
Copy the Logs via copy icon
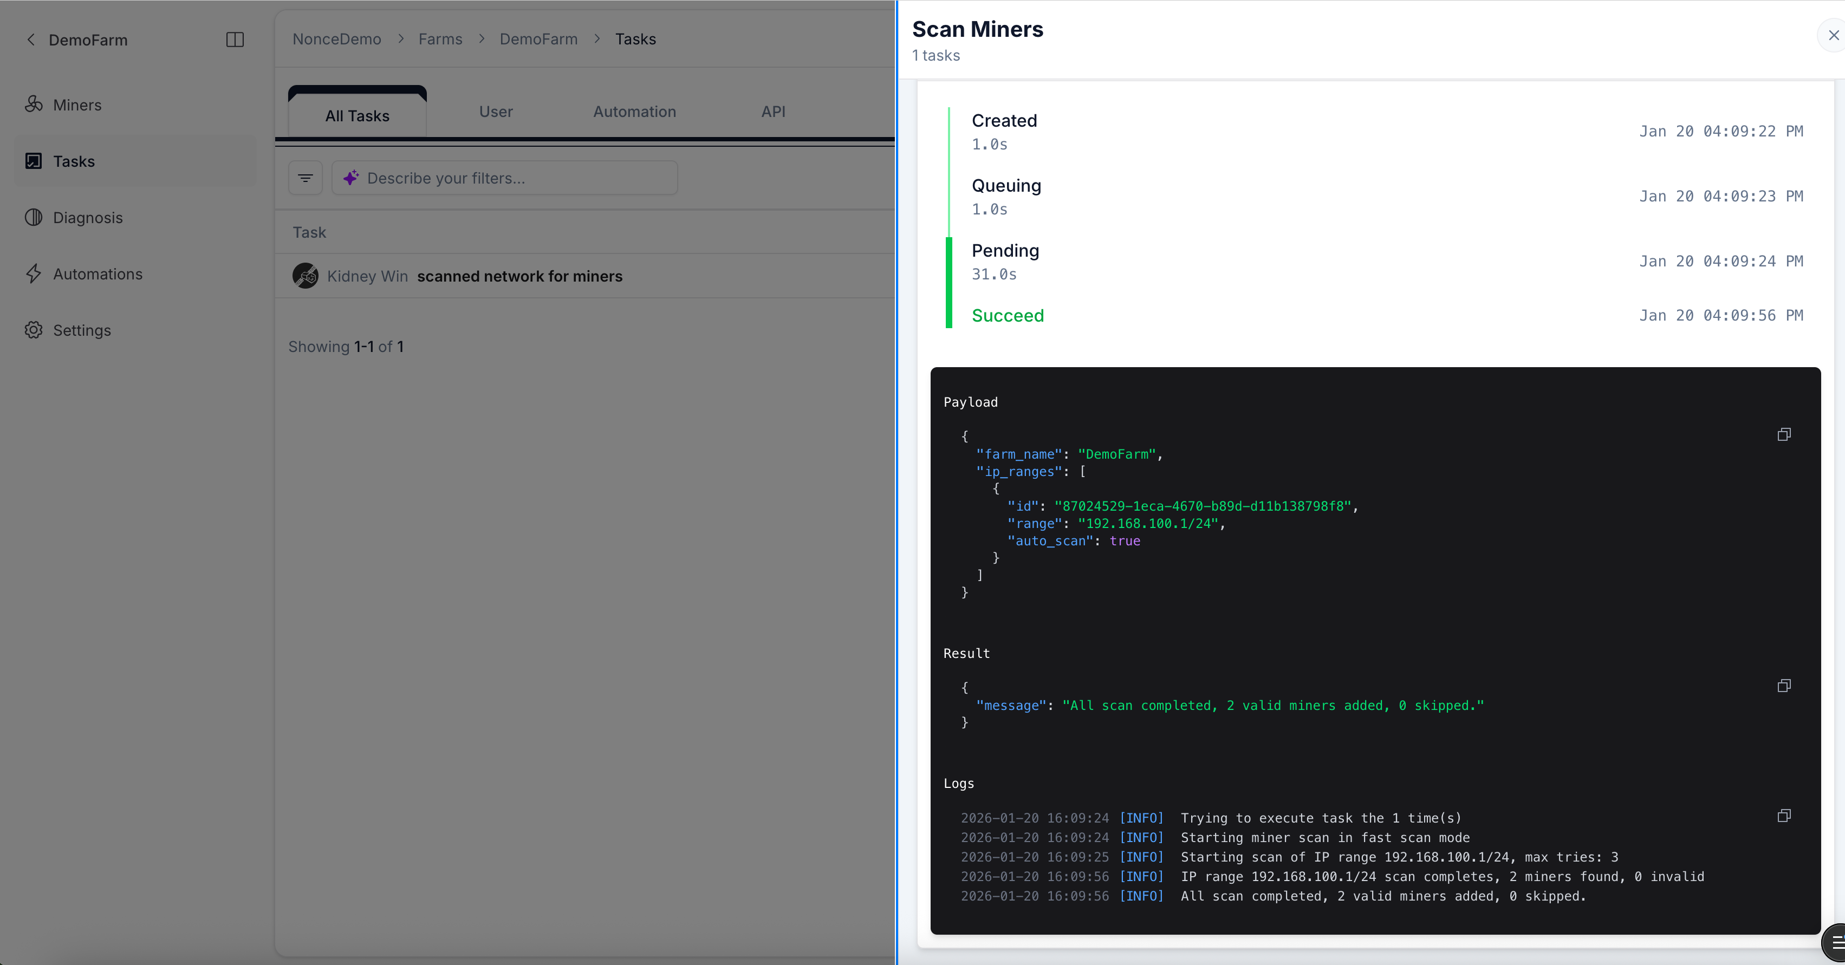tap(1783, 816)
